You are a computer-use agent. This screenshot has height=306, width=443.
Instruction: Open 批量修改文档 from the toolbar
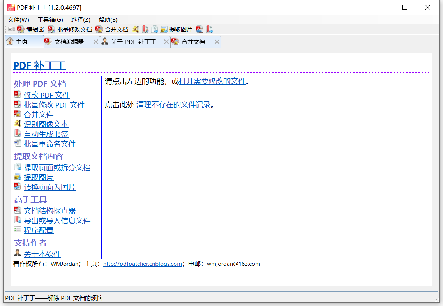click(70, 29)
